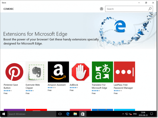Click the LastPass star rating
The height and width of the screenshot is (118, 158).
[118, 91]
